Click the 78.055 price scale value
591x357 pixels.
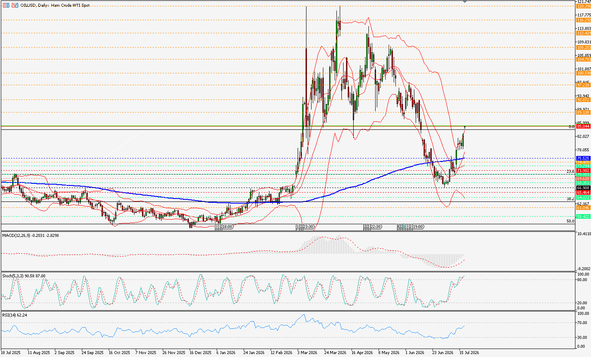click(x=583, y=150)
